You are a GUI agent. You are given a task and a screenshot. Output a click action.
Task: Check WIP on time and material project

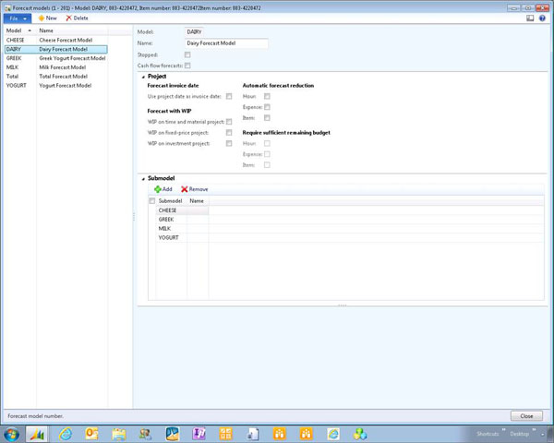(x=229, y=122)
